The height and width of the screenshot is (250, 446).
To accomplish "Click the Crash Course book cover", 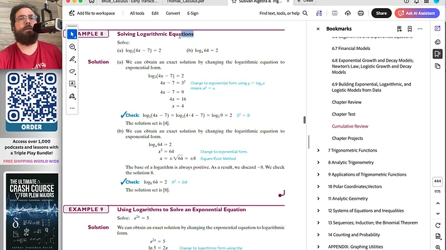I will [32, 211].
